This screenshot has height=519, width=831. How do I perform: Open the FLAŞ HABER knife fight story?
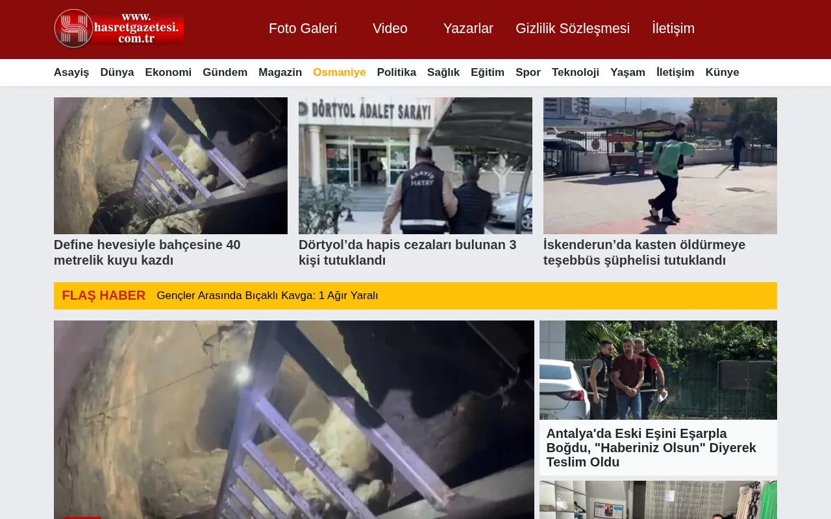pos(267,295)
